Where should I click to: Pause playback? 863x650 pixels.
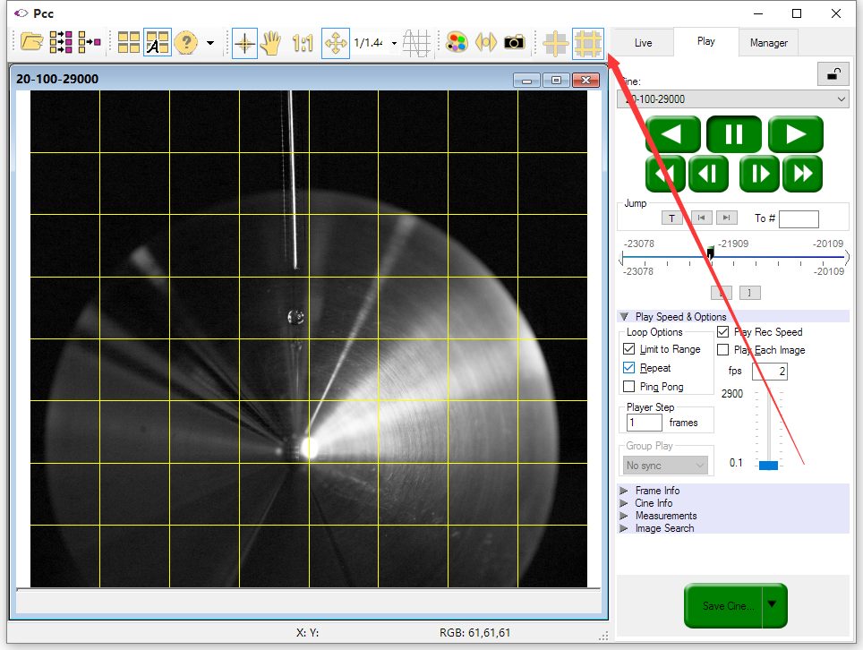[734, 134]
